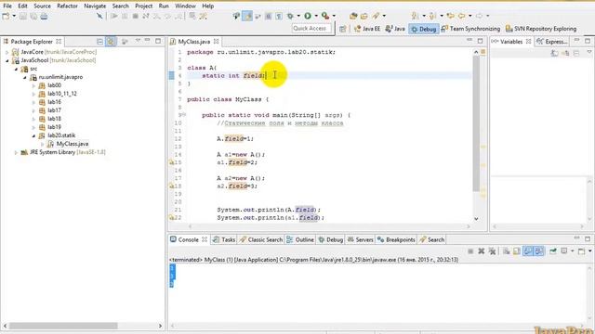
Task: Close the MyClass.java editor tab
Action: pos(217,41)
